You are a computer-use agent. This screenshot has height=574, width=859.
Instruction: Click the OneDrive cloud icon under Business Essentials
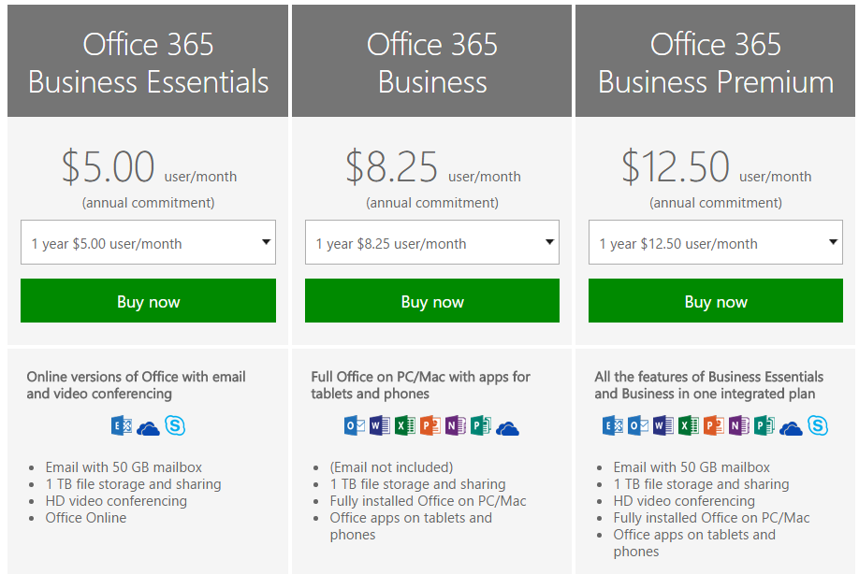click(x=148, y=428)
